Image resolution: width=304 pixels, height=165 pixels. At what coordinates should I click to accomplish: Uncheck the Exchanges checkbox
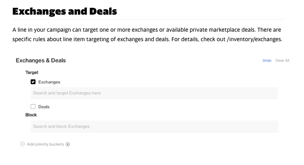click(x=33, y=82)
